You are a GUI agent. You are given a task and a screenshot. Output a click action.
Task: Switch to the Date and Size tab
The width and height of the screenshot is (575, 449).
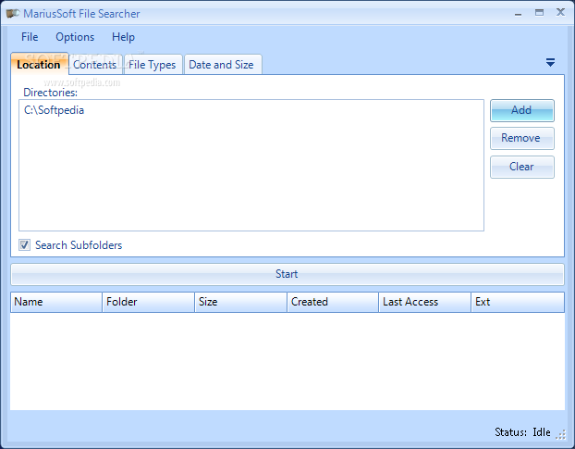click(223, 65)
